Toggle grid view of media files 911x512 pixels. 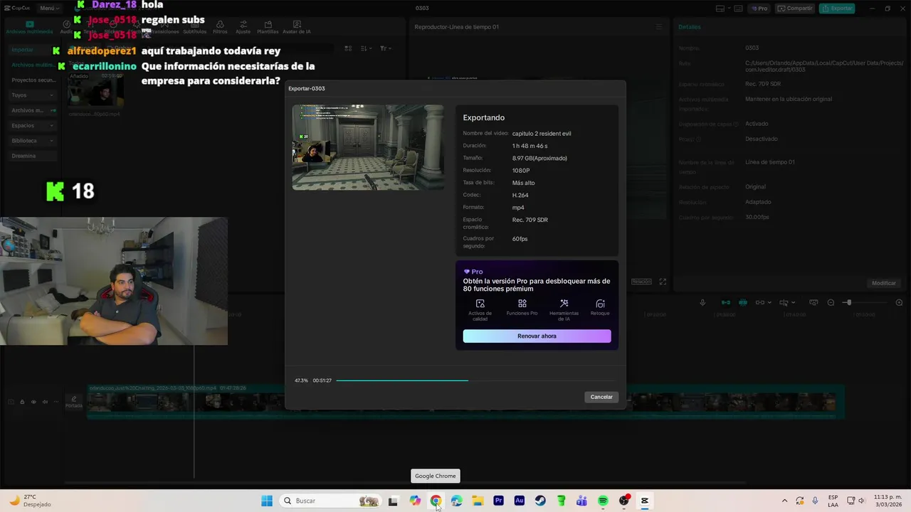click(x=348, y=48)
